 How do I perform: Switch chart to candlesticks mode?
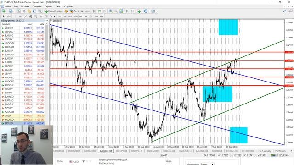(x=99, y=11)
